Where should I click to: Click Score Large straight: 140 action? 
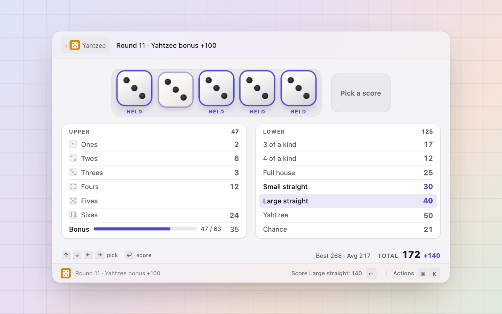pyautogui.click(x=327, y=273)
